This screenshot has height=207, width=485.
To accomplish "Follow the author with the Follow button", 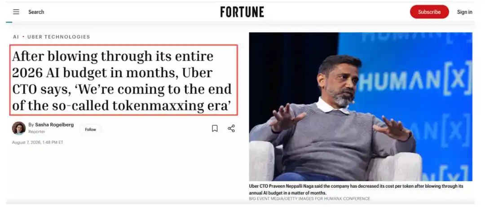I will click(91, 130).
